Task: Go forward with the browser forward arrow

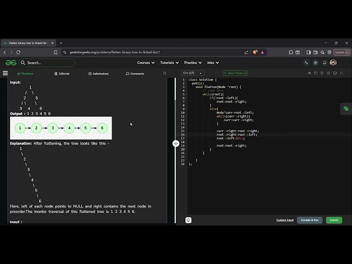Action: [x=11, y=52]
